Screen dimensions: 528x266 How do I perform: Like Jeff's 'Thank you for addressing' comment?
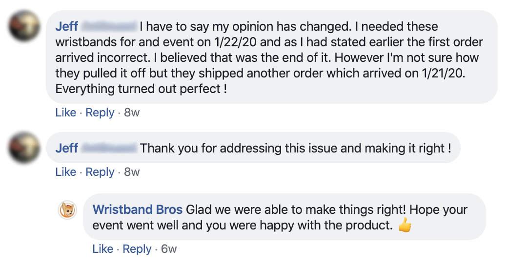(66, 172)
